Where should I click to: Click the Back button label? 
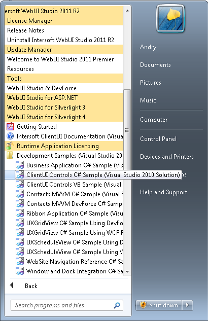pyautogui.click(x=31, y=286)
